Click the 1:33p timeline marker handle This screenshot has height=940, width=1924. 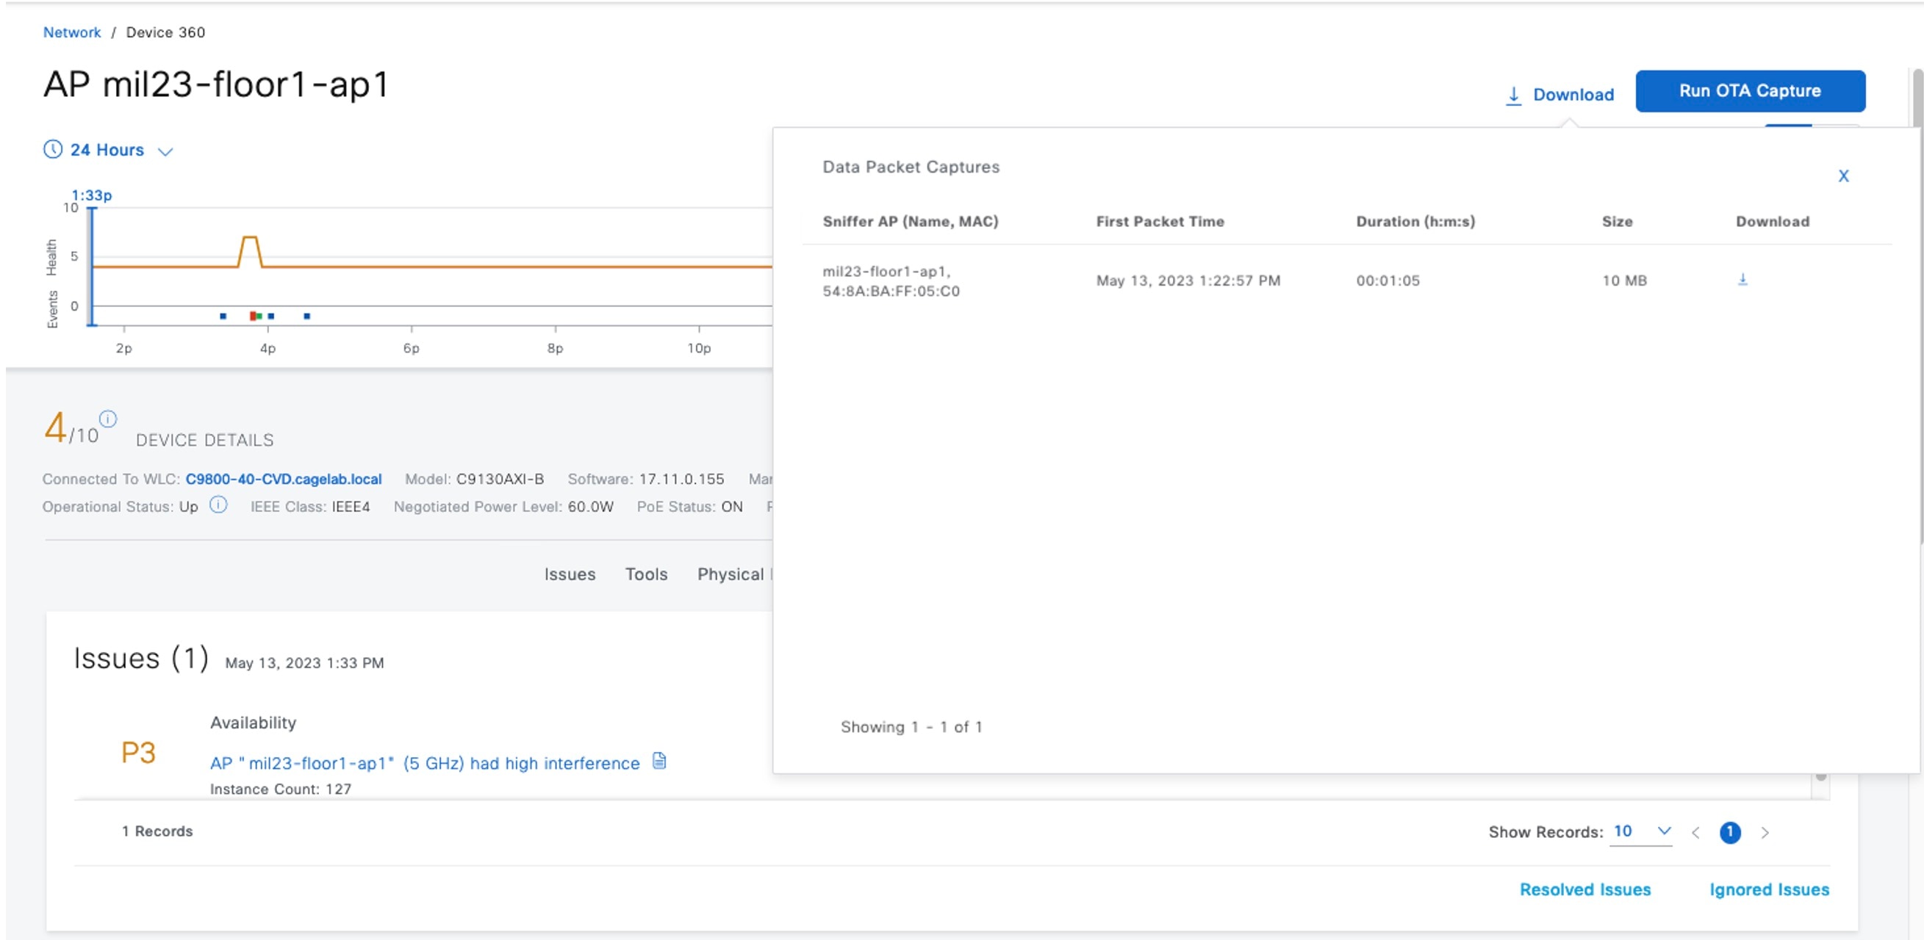click(x=91, y=210)
